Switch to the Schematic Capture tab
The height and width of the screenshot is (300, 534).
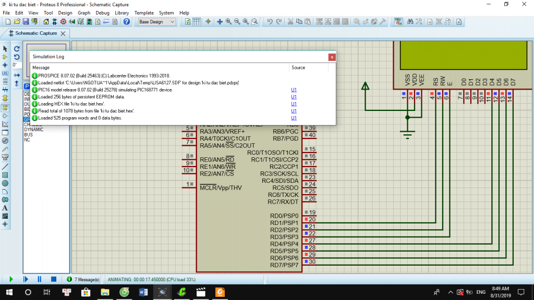coord(35,33)
